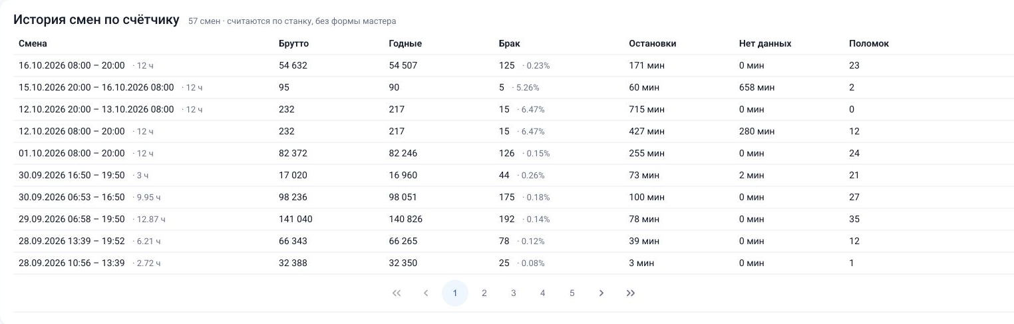Open page 2 of shift history
The width and height of the screenshot is (1014, 324).
(x=484, y=293)
